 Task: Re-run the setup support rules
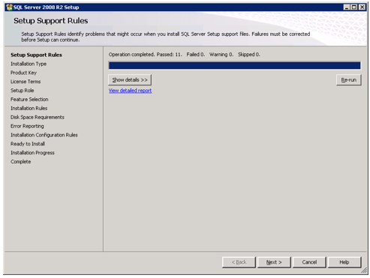(349, 80)
